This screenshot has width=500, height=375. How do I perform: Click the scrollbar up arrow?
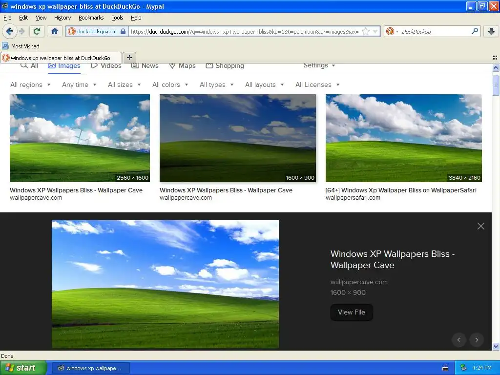496,67
